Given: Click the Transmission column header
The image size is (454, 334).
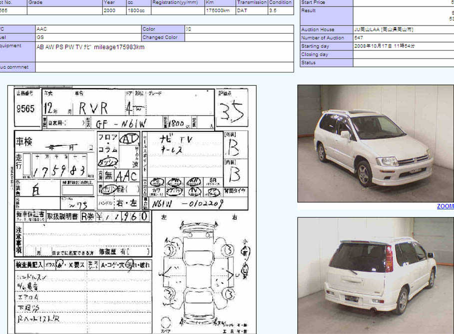Looking at the screenshot, I should 252,2.
